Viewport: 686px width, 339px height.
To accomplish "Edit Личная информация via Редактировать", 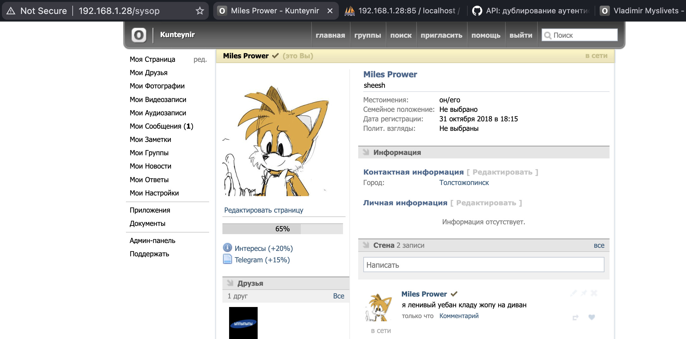I will 486,203.
